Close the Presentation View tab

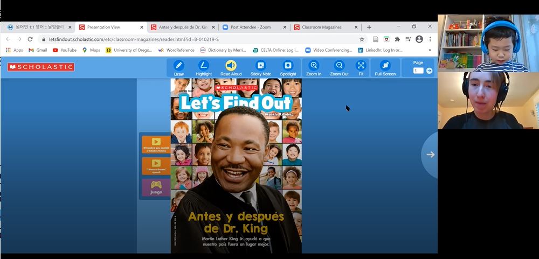tap(142, 27)
